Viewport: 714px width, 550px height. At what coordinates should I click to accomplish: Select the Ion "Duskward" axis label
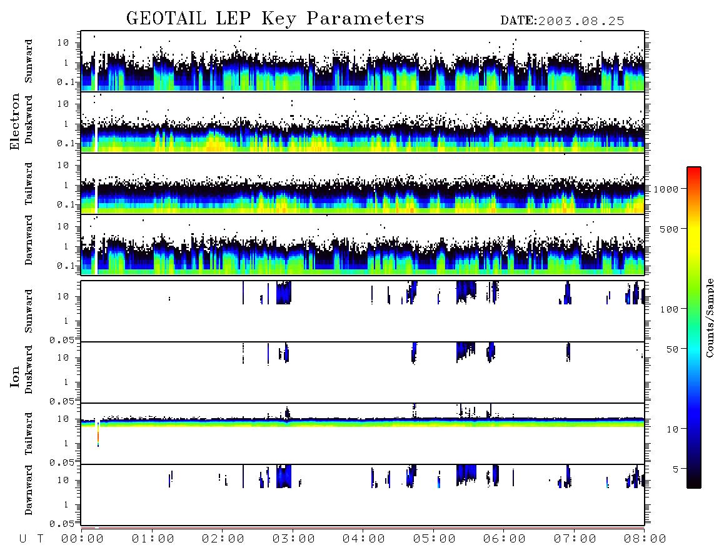(x=29, y=369)
